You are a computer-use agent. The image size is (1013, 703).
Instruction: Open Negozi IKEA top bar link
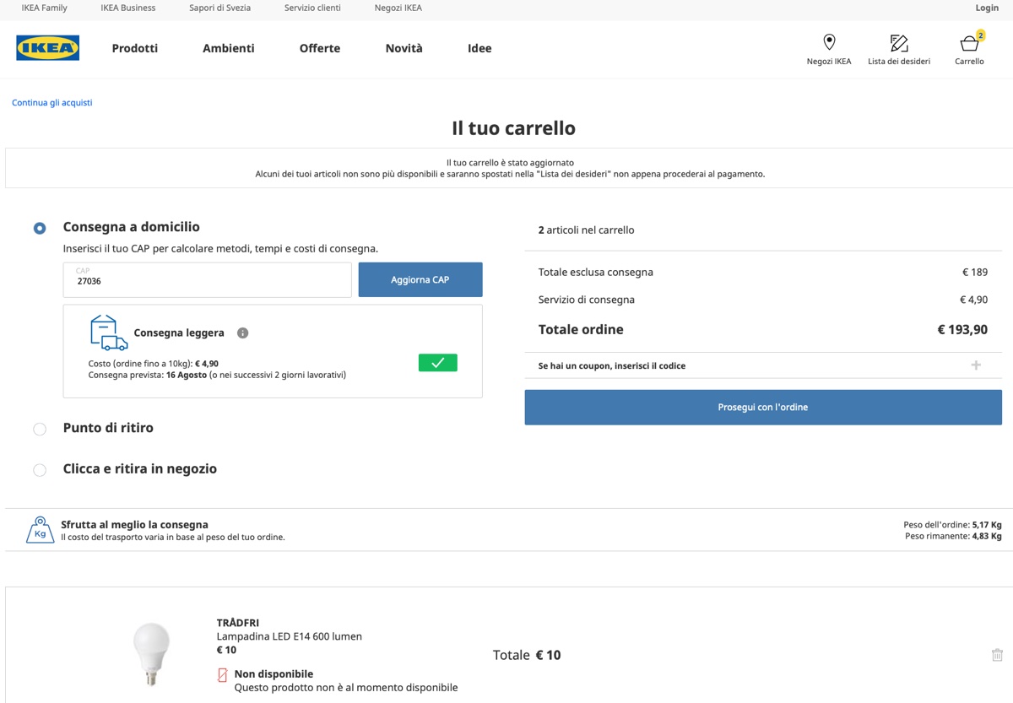[398, 8]
